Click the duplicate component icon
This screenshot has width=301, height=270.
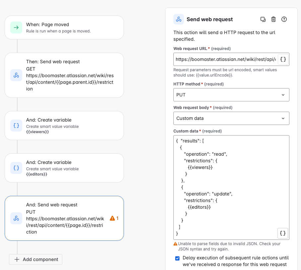[263, 20]
